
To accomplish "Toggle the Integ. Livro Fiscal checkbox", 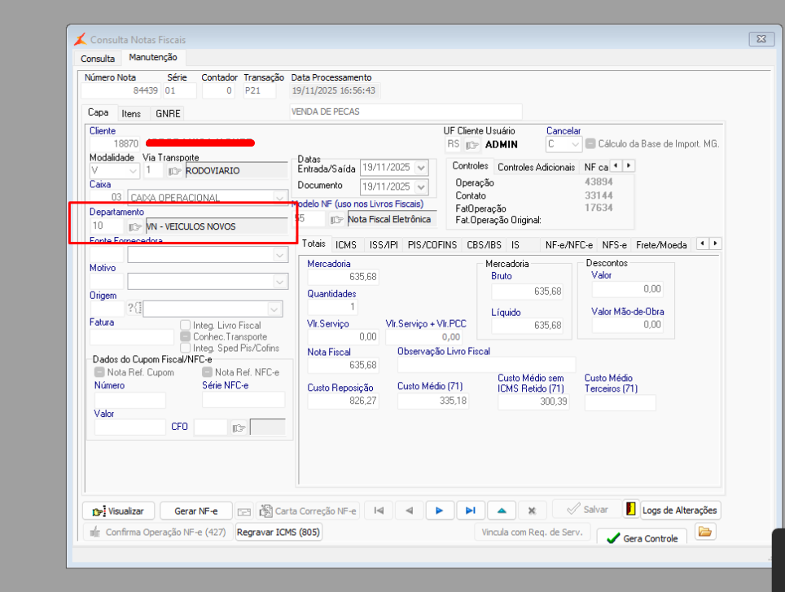I will coord(185,325).
